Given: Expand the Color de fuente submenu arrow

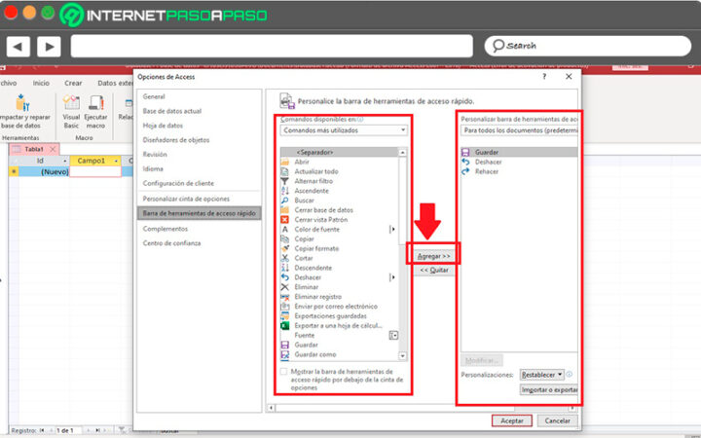Looking at the screenshot, I should pyautogui.click(x=392, y=229).
